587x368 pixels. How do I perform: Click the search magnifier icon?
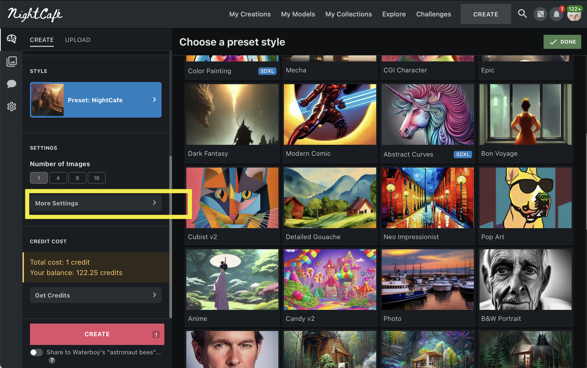[522, 14]
